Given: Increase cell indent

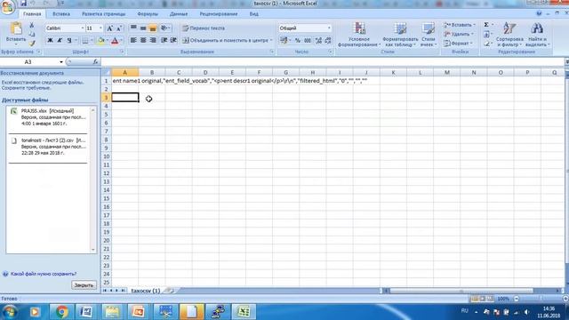Looking at the screenshot, I should 173,40.
